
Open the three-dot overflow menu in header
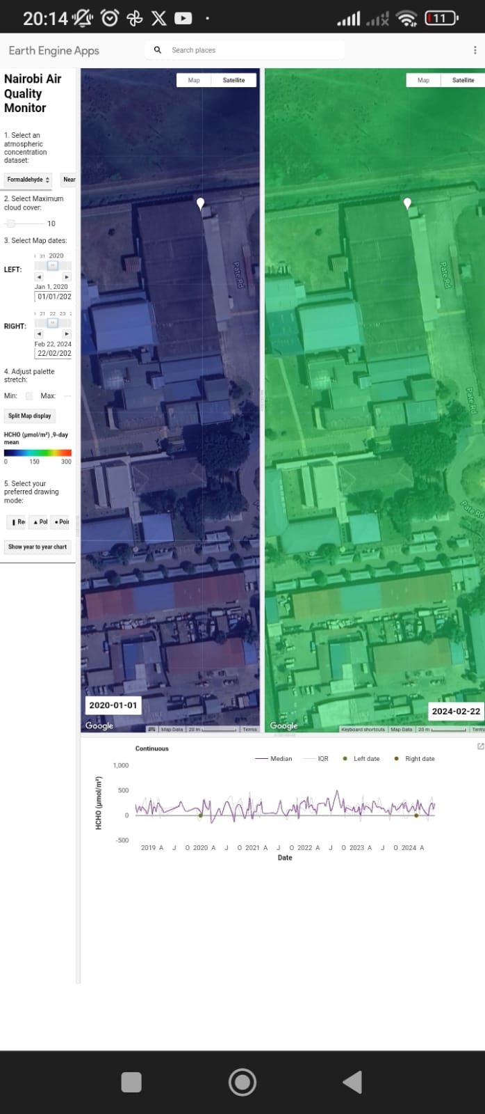pos(475,50)
